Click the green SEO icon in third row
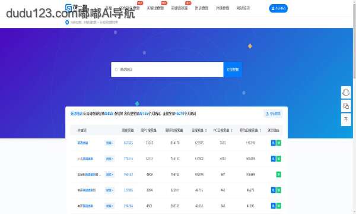Screen dimensions: 356x214 (279, 174)
